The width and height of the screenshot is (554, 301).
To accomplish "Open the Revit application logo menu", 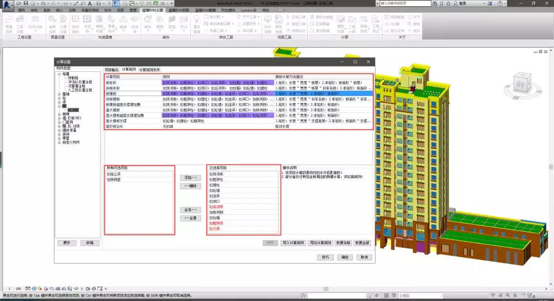I will 7,5.
